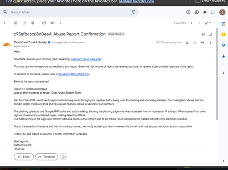Viewport: 228px width, 170px height.
Task: Open Google Contacts in side panel
Action: coord(223,56)
